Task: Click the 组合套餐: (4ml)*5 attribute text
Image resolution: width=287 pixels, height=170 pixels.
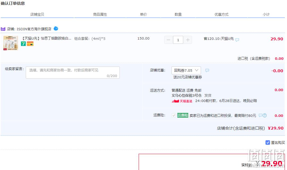Action: [x=90, y=39]
